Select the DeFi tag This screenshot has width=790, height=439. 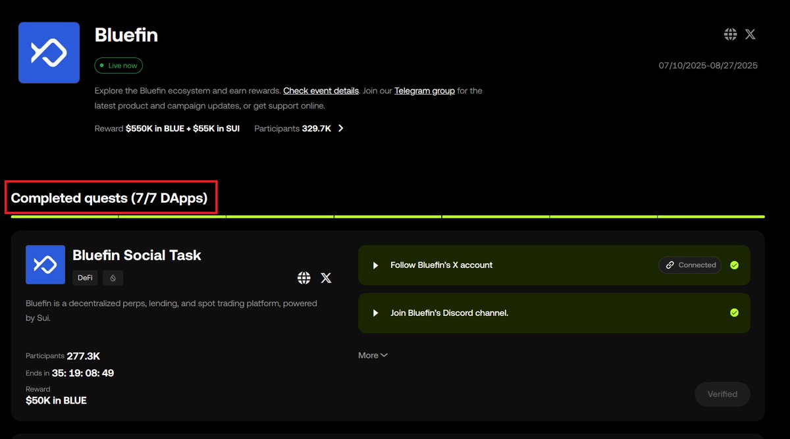point(85,278)
